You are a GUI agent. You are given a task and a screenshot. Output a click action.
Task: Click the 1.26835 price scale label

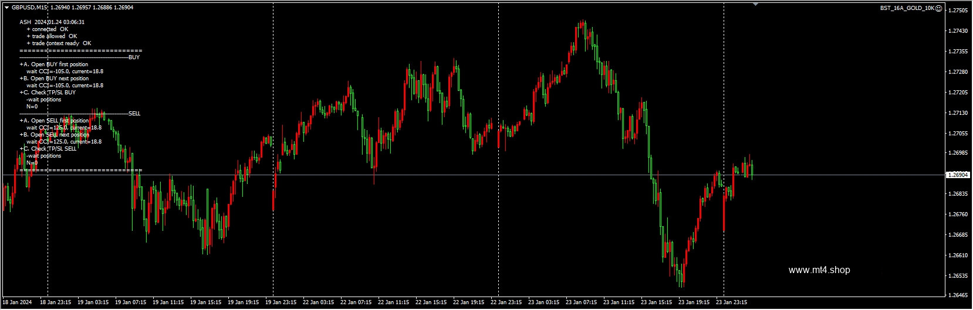958,194
